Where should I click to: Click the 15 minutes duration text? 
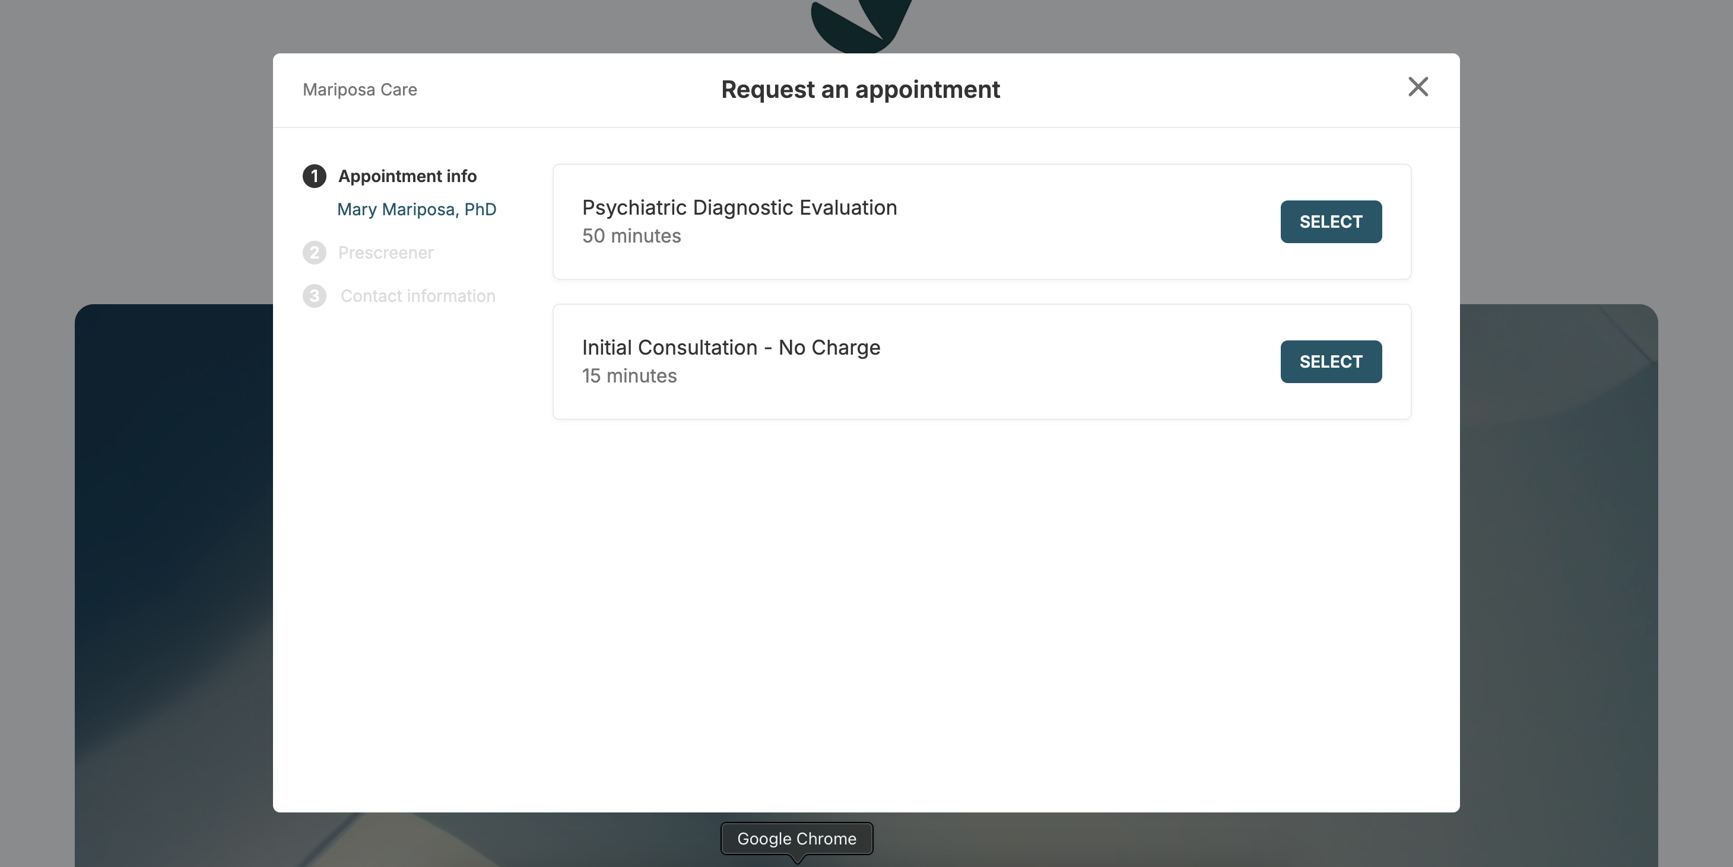[x=629, y=376]
